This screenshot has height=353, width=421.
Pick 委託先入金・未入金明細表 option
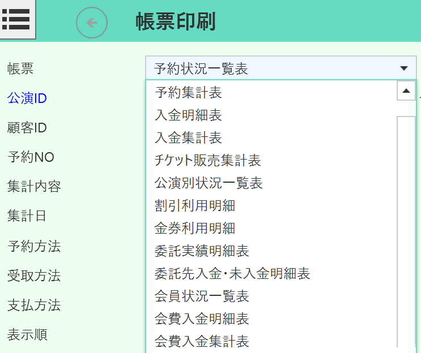click(232, 274)
